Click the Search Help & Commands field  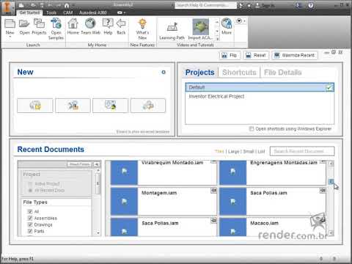point(205,5)
